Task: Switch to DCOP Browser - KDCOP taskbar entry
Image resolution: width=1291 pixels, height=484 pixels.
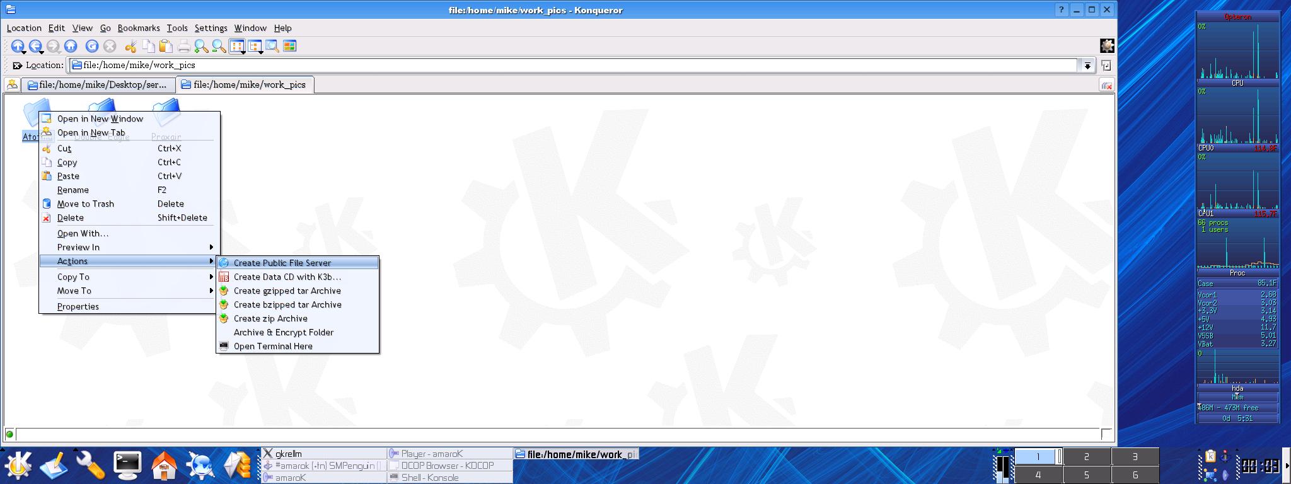Action: point(450,466)
